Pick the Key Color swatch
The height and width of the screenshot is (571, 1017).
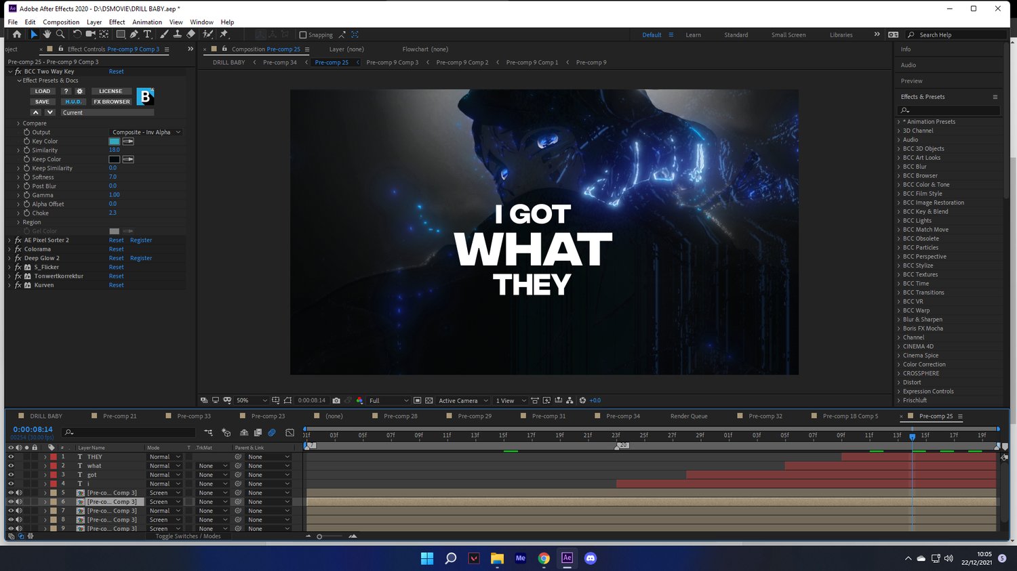115,141
